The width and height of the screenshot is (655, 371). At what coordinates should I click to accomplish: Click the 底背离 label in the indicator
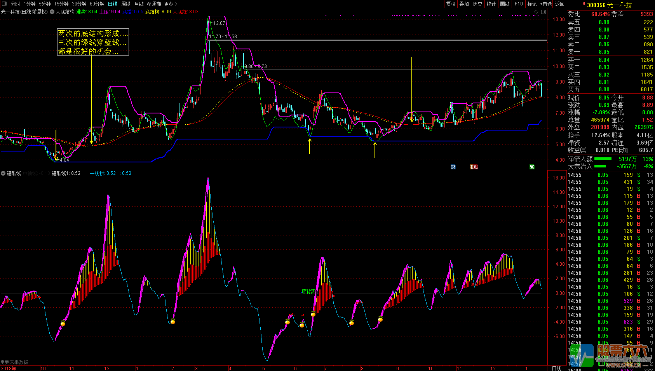[x=308, y=291]
